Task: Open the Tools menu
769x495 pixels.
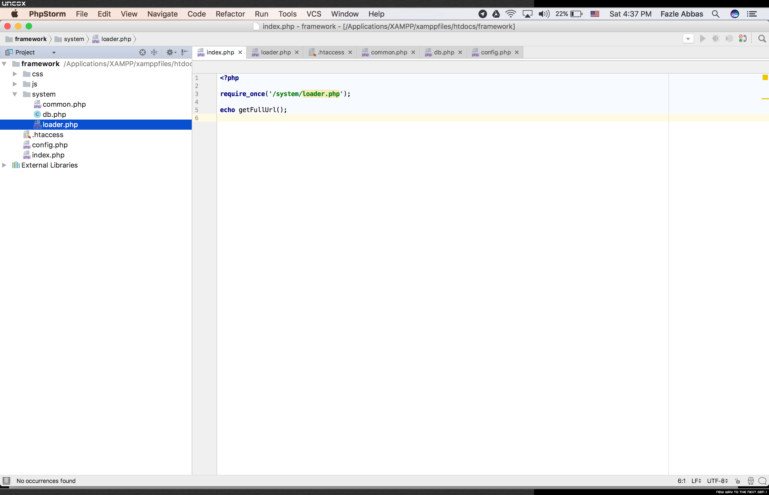Action: pyautogui.click(x=287, y=14)
